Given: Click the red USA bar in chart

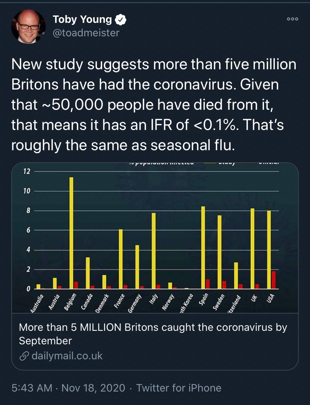Looking at the screenshot, I should [274, 280].
